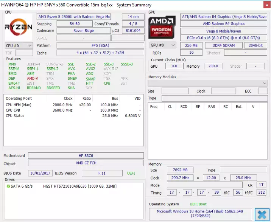Click the Ryzen CPU logo image

[19, 27]
